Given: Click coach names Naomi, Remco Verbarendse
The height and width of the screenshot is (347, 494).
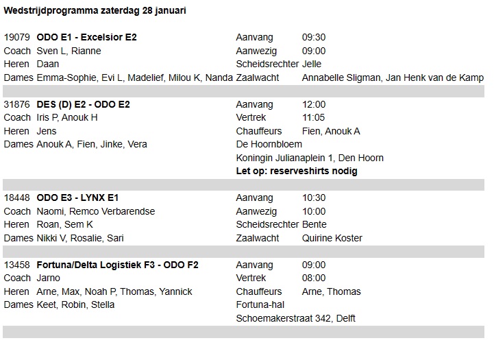Looking at the screenshot, I should [x=96, y=211].
